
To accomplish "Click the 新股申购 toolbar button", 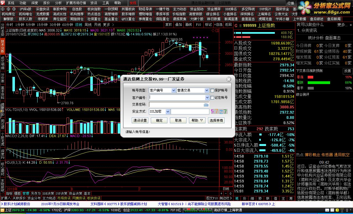I will [x=60, y=9].
